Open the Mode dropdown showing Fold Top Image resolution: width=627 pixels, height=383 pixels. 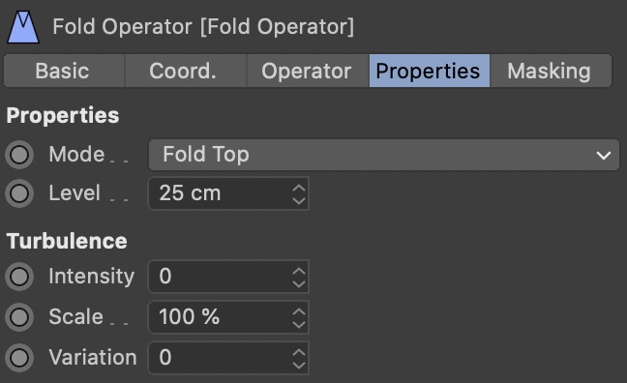[x=384, y=155]
